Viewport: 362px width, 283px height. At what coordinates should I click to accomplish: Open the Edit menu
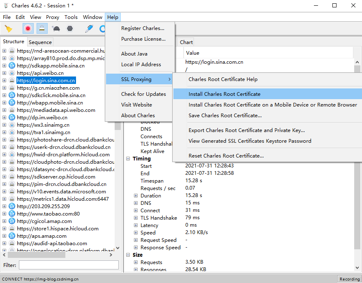(x=20, y=17)
